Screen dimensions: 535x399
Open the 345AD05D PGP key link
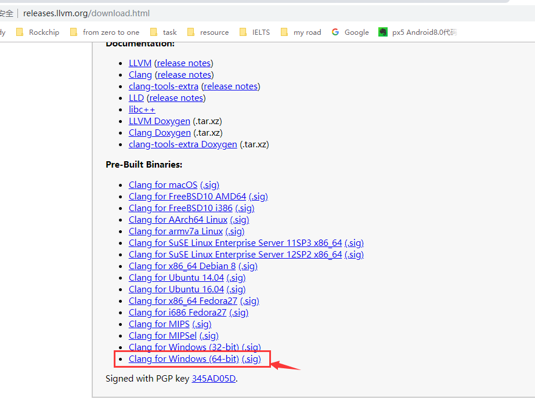[213, 378]
